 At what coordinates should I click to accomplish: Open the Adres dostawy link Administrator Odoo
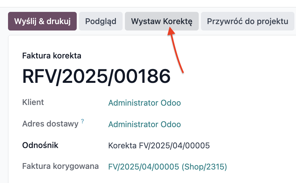pos(144,124)
